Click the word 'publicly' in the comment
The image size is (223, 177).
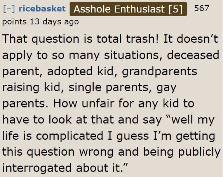[199, 152]
